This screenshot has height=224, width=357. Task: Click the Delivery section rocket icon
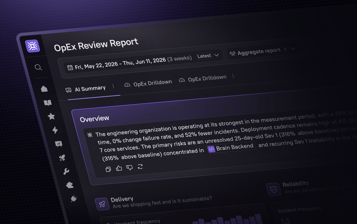click(102, 204)
